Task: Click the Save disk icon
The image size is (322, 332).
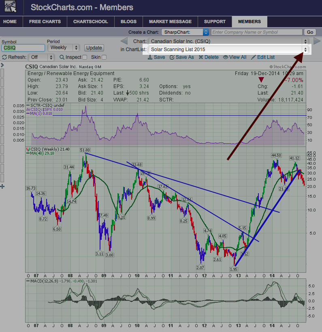Action: coord(150,57)
